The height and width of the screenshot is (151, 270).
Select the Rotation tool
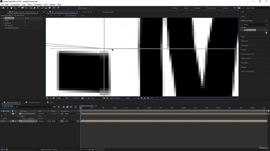(x=19, y=8)
